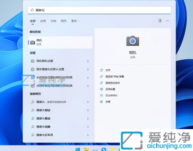Viewport: 193px width, 151px height.
Task: Click search icon beside 摄像头驱动
Action: [33, 119]
